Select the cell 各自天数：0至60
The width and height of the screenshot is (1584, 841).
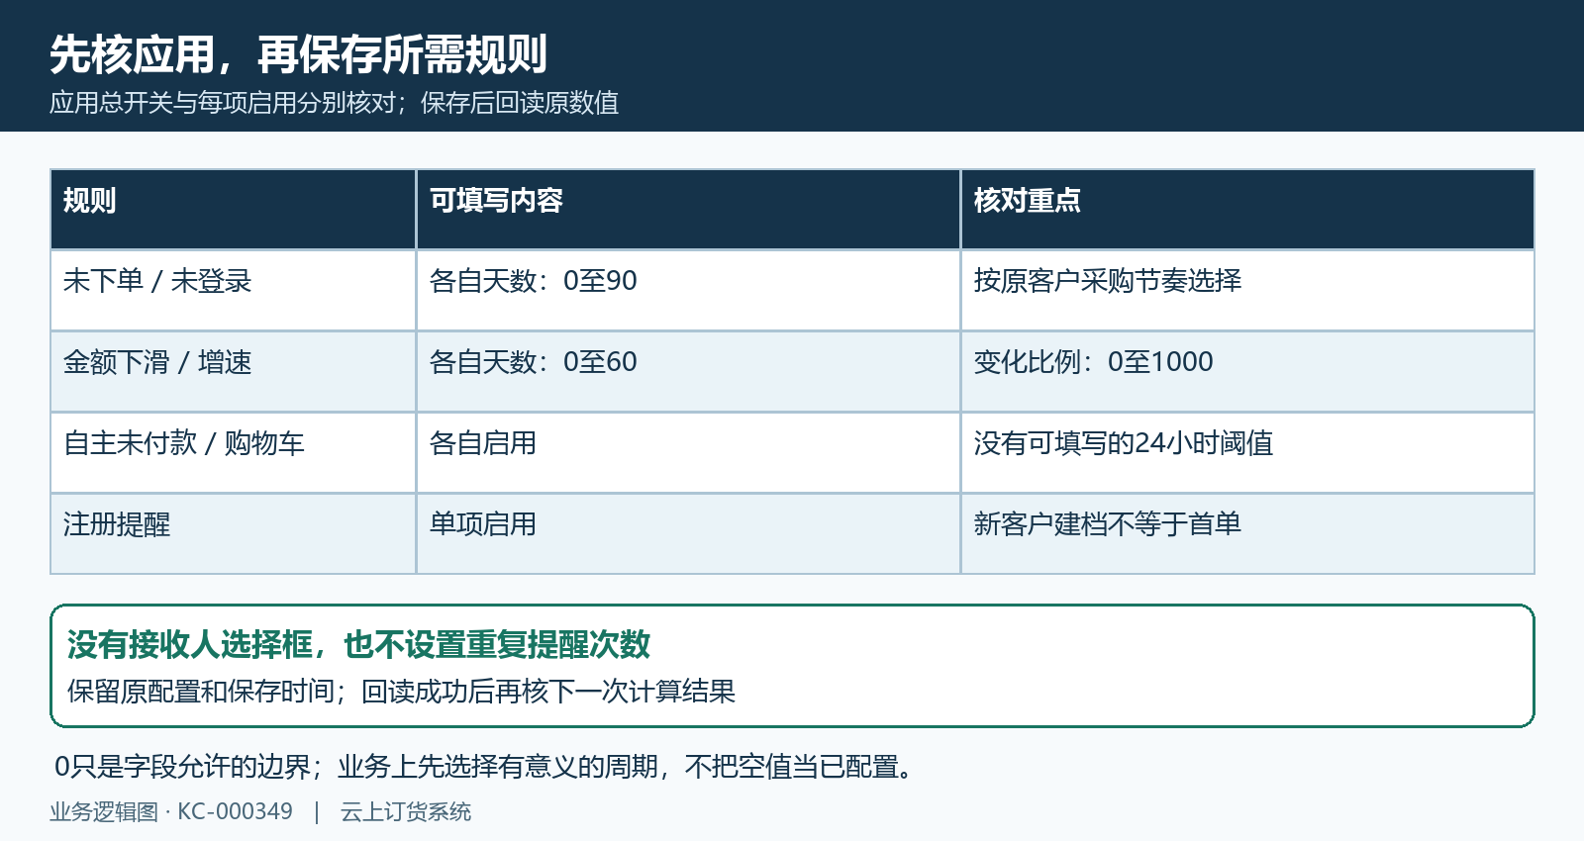tap(688, 372)
